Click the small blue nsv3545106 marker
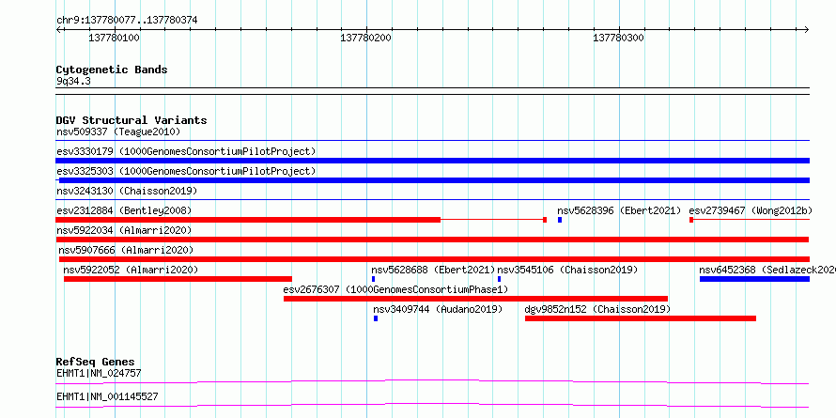Image resolution: width=836 pixels, height=418 pixels. [x=499, y=279]
